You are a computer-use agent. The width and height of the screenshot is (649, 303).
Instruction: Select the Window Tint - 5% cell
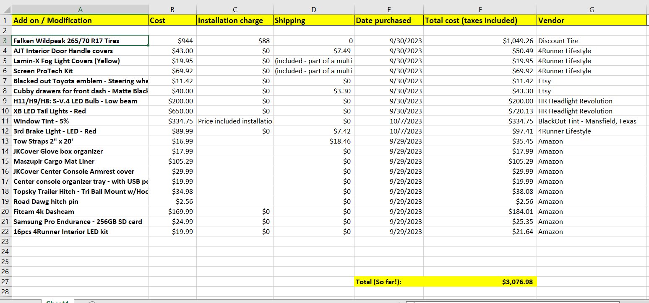[80, 121]
